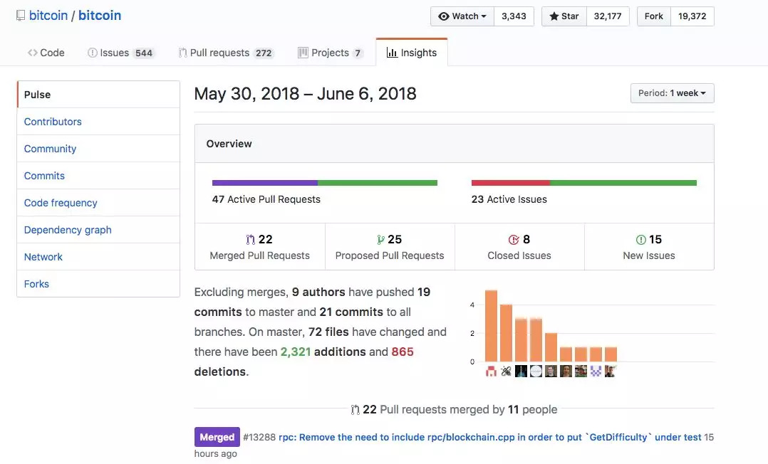
Task: Click the last contributor avatar under chart
Action: (611, 371)
